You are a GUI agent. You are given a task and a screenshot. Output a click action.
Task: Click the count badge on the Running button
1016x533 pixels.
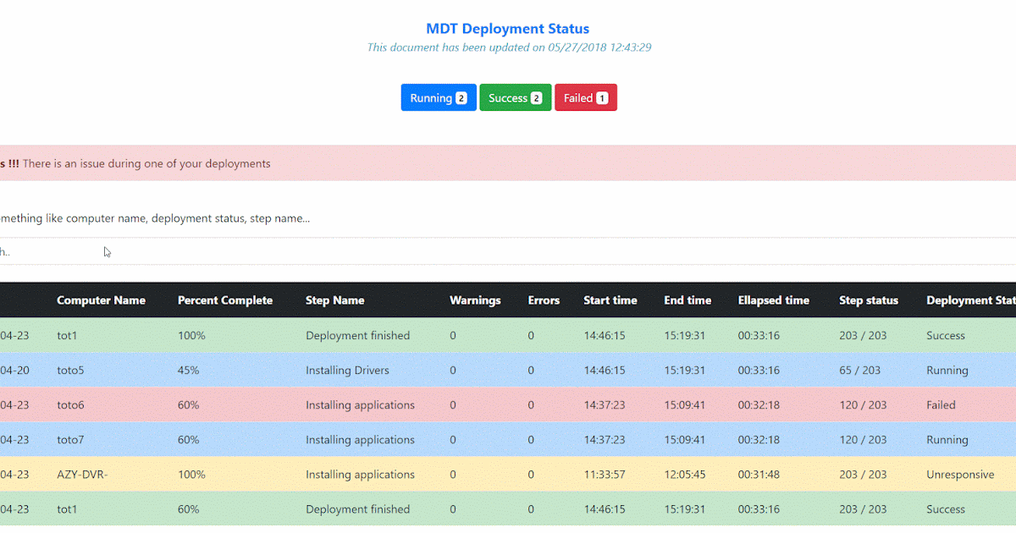pos(462,97)
